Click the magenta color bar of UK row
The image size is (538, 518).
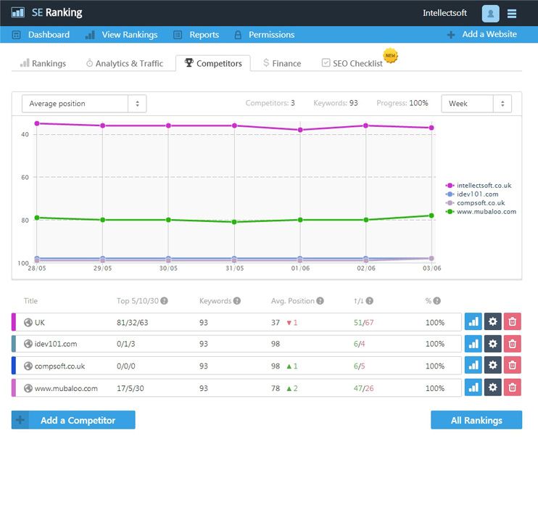[x=14, y=322]
